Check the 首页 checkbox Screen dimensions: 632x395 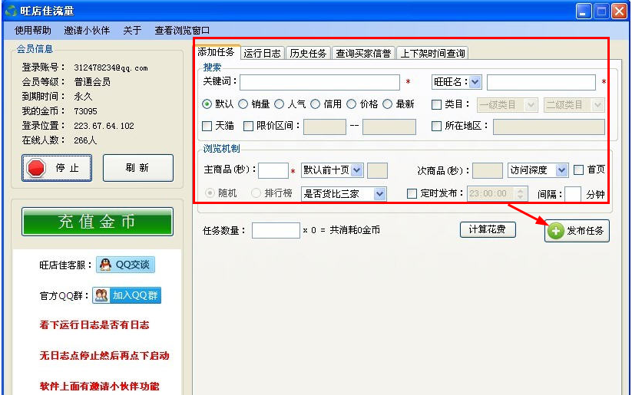pos(578,170)
